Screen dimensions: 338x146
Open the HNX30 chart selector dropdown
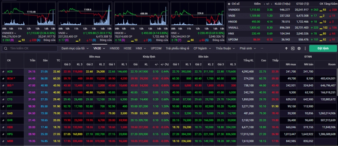click(125, 33)
